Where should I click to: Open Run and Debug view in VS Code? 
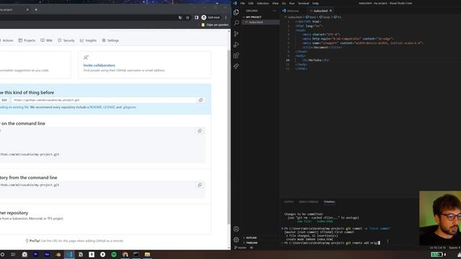point(236,45)
